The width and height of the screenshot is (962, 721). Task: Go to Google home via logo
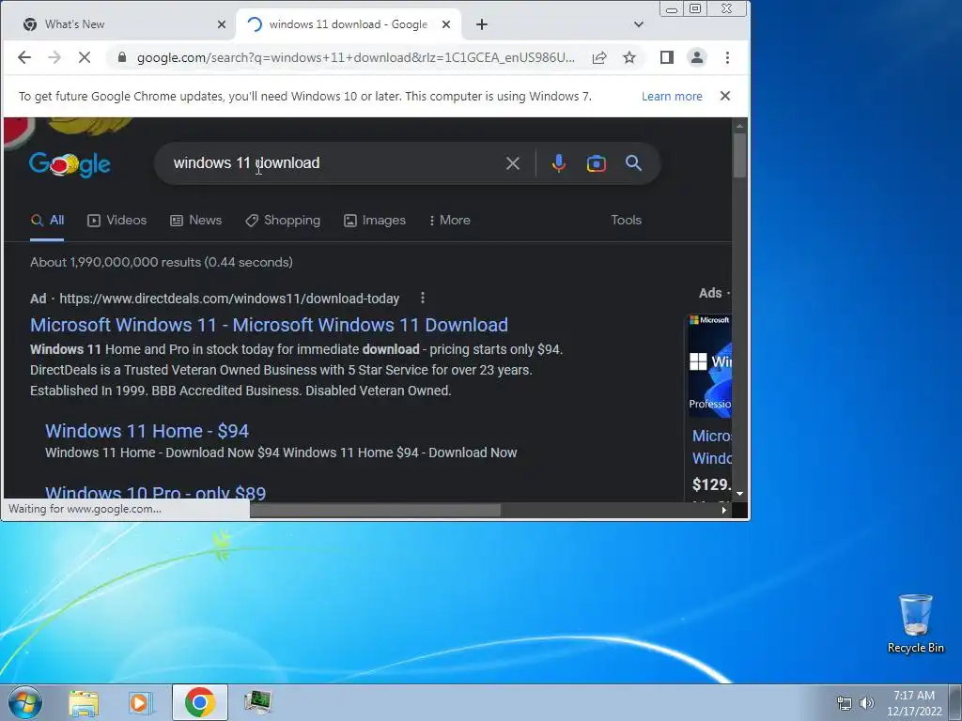click(x=70, y=163)
